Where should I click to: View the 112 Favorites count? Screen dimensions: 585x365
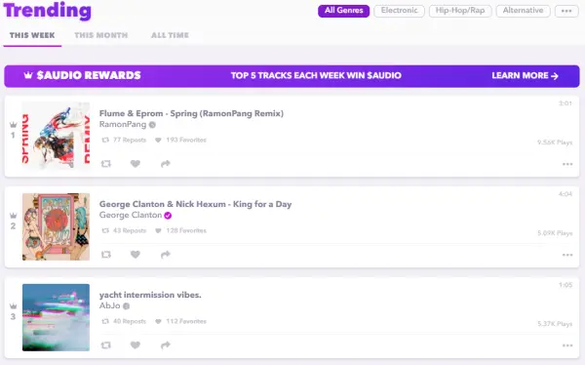coord(180,321)
